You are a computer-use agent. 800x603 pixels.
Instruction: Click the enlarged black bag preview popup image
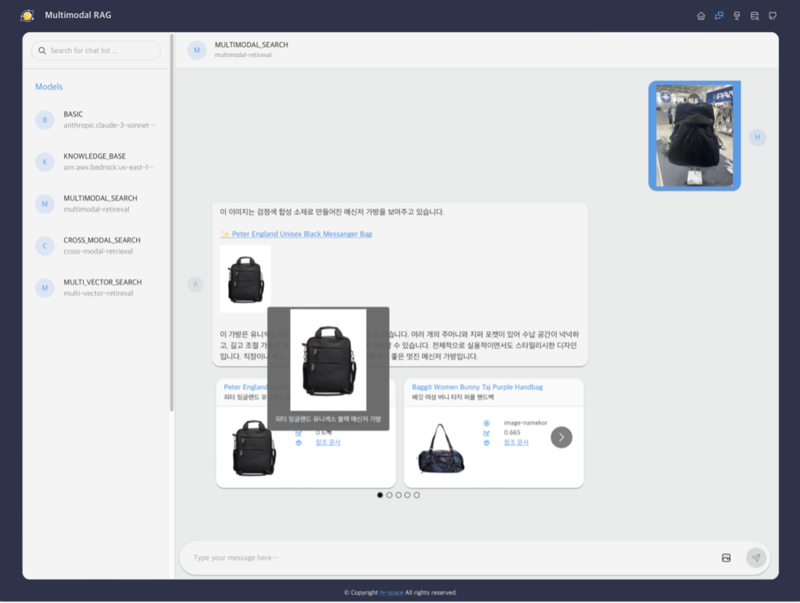328,359
